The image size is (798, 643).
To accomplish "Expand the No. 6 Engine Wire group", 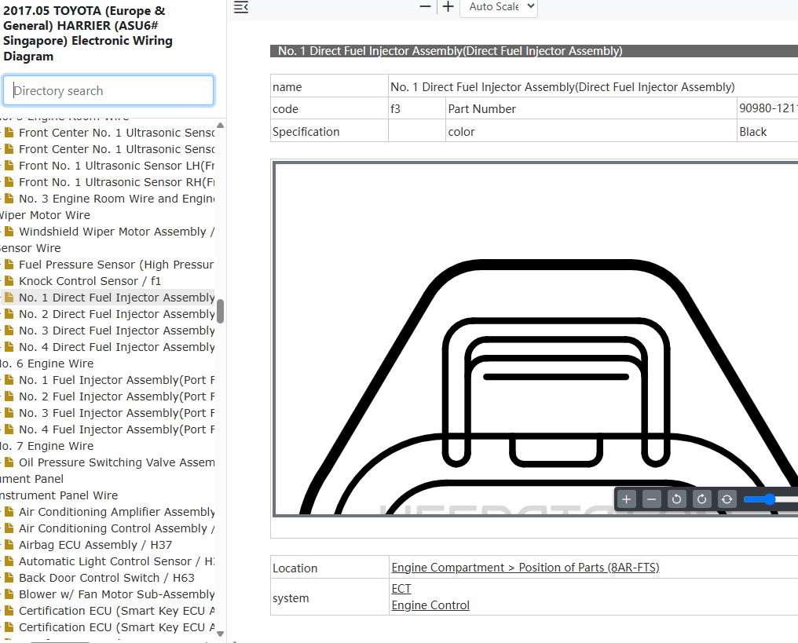I will point(47,364).
